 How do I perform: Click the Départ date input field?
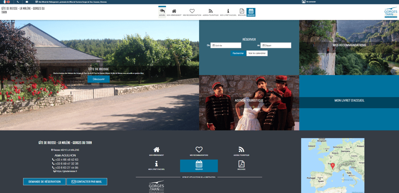pyautogui.click(x=276, y=46)
